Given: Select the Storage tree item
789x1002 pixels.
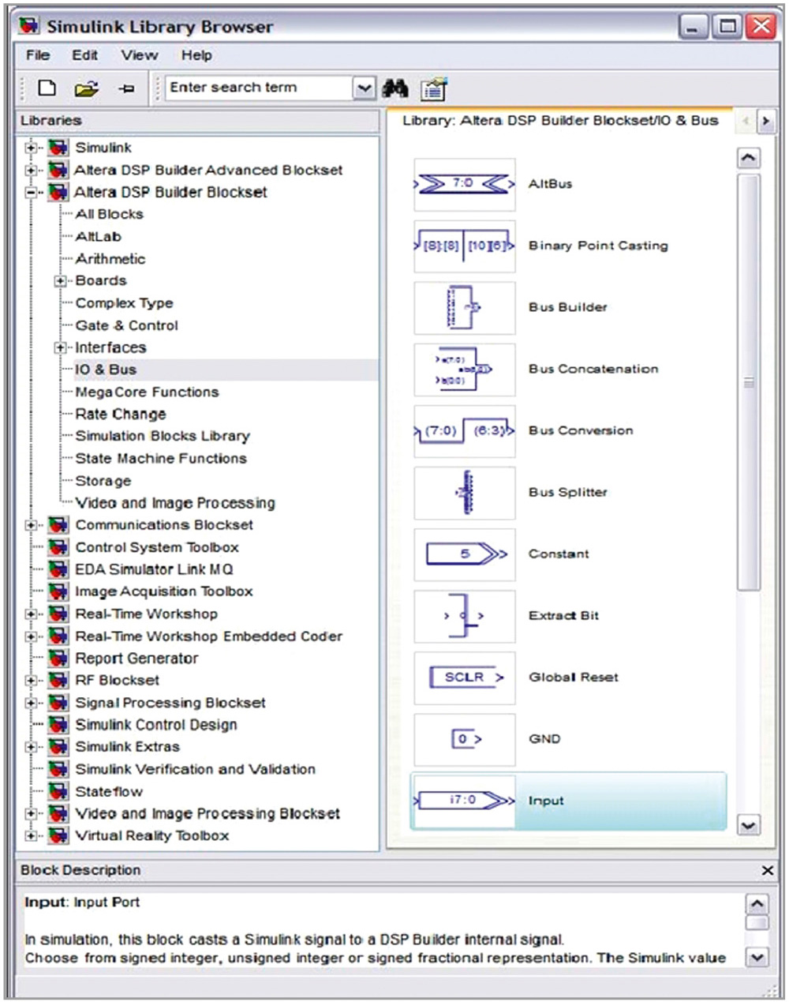Looking at the screenshot, I should click(x=103, y=481).
